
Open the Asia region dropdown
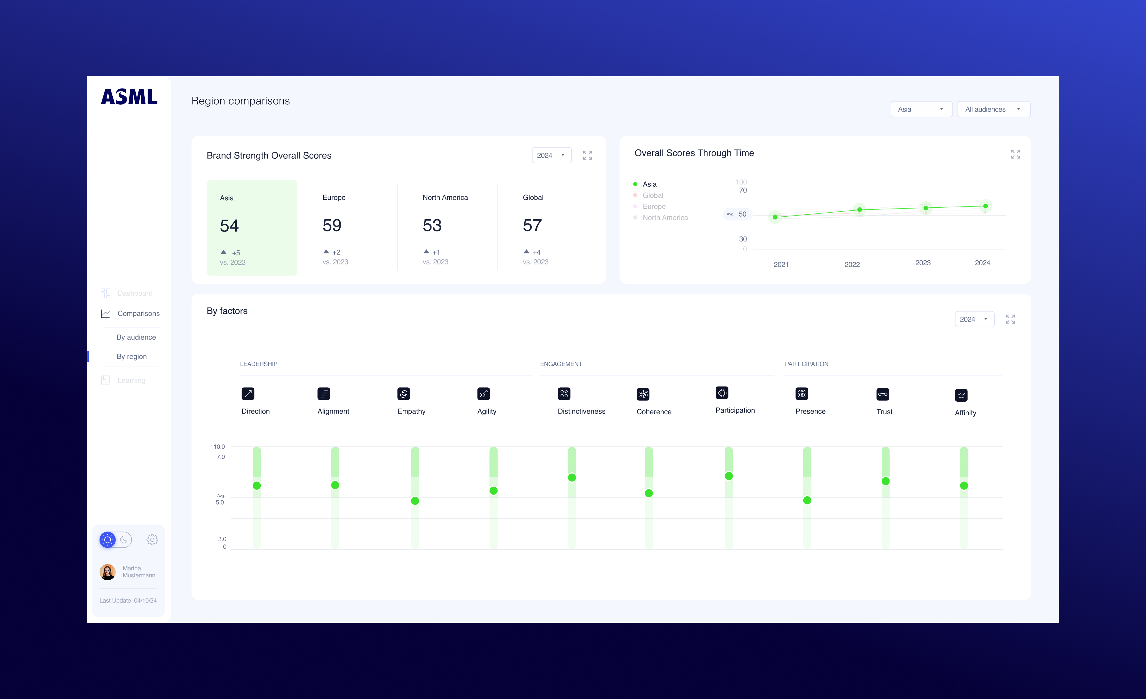tap(921, 109)
